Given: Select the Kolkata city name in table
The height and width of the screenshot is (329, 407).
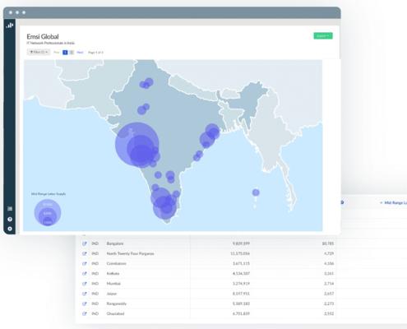Looking at the screenshot, I should [113, 274].
